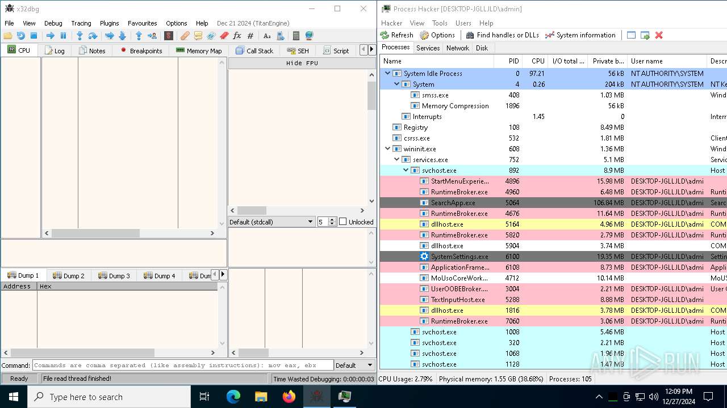The width and height of the screenshot is (727, 408).
Task: Click the x32dbg Trace Into icon
Action: 109,36
